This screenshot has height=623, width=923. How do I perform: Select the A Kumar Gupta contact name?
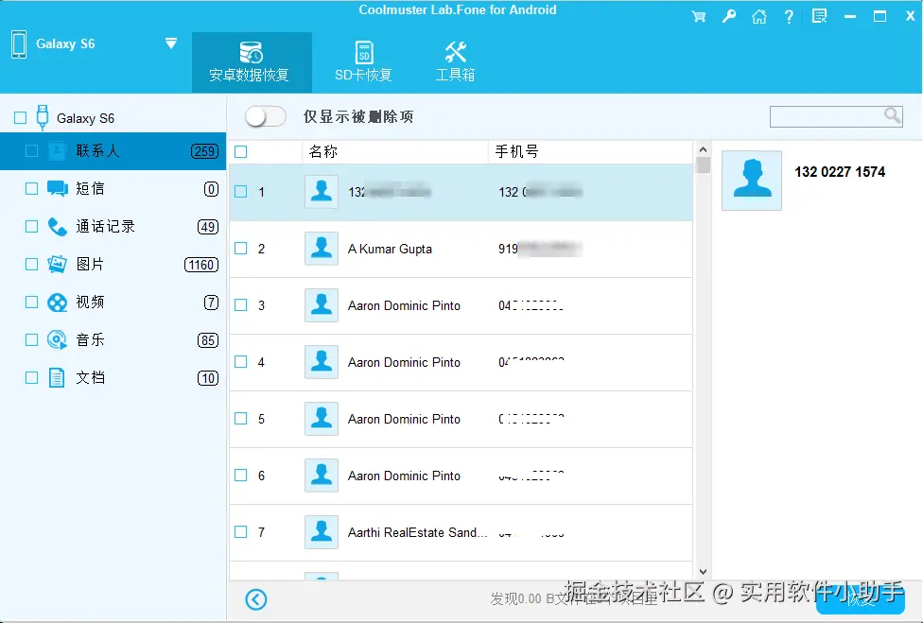390,249
